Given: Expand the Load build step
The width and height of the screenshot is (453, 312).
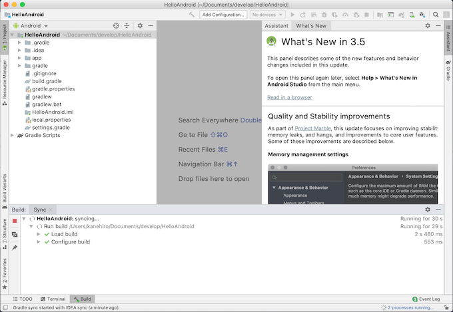Looking at the screenshot, I should point(39,234).
